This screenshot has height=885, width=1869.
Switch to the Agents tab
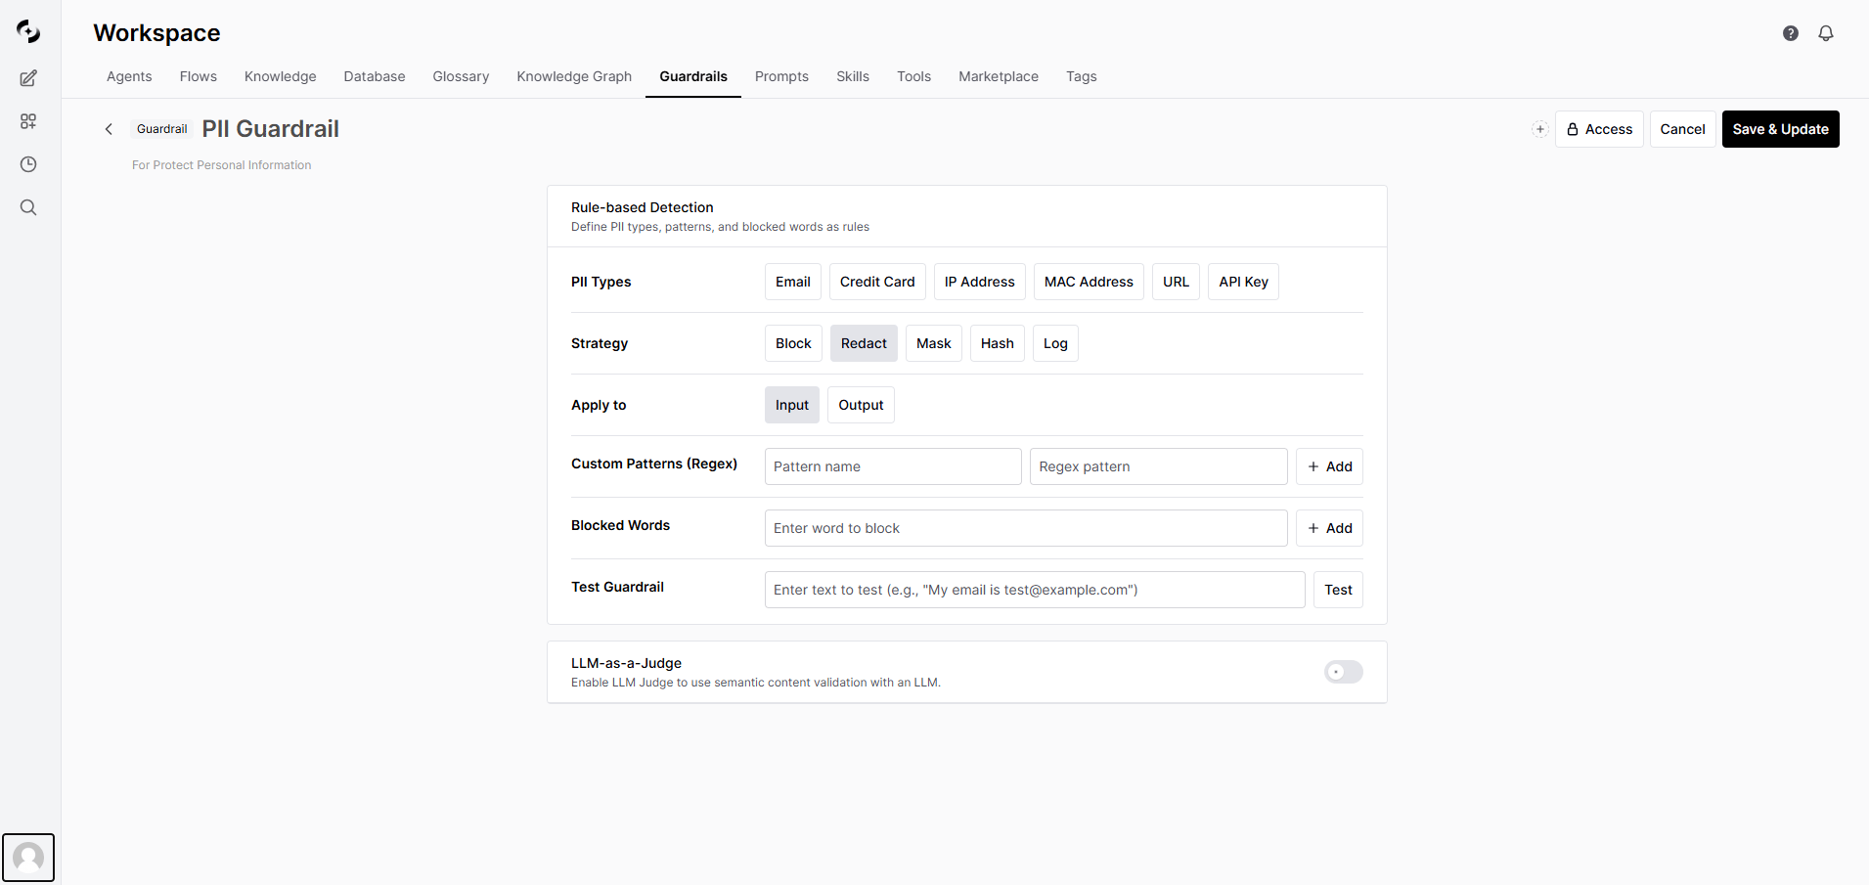click(x=129, y=76)
